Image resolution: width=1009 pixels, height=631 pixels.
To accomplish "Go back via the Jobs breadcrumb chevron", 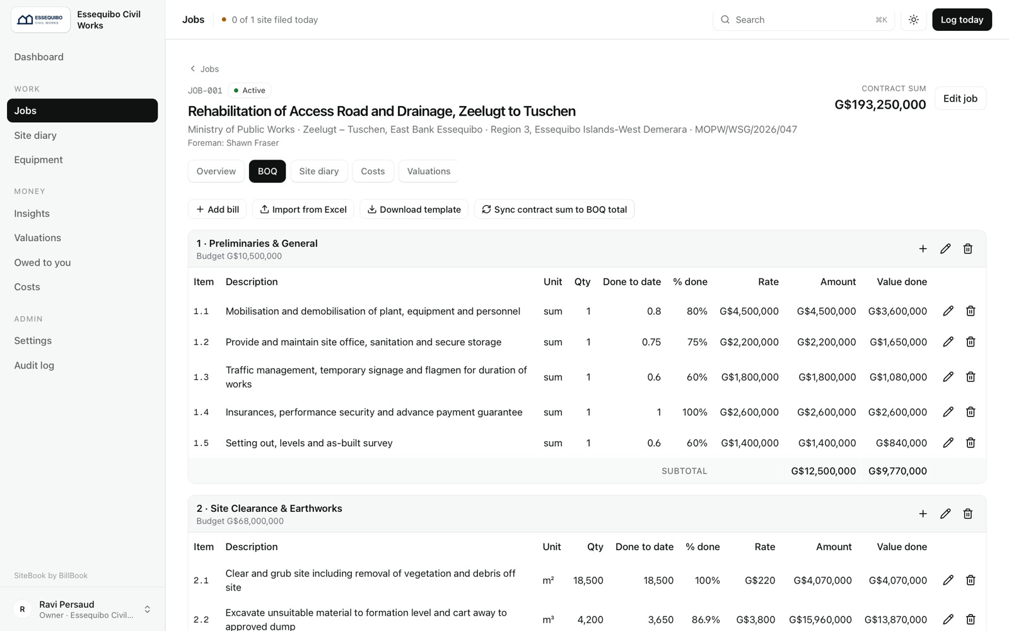I will click(192, 69).
